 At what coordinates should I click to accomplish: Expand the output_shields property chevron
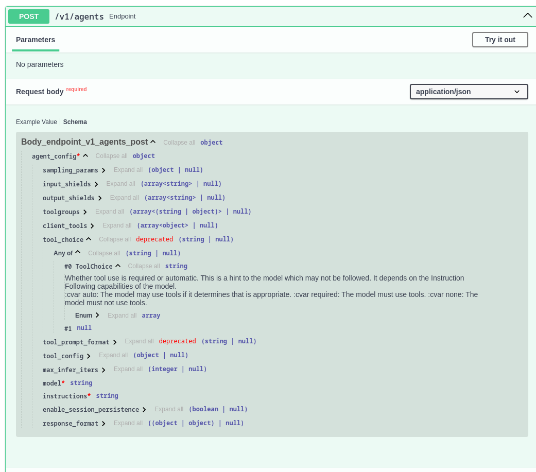coord(100,198)
